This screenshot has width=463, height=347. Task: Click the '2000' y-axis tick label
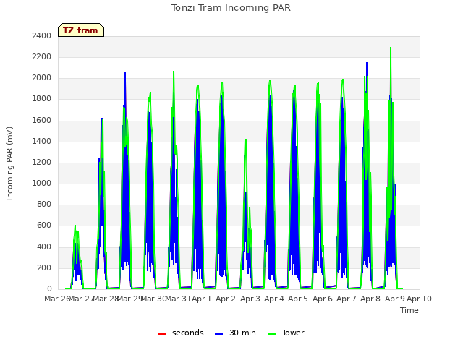coord(42,78)
